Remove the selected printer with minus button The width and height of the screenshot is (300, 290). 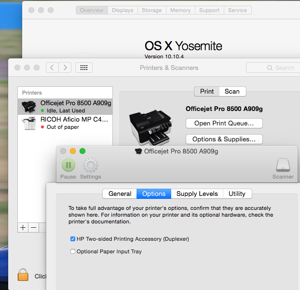33,228
